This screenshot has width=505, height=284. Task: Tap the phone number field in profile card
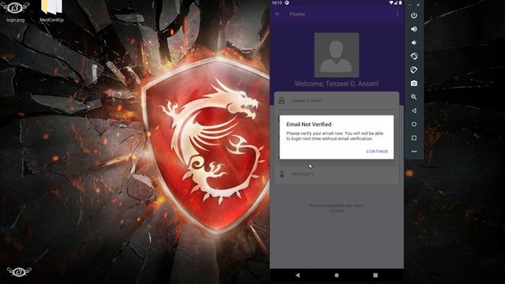(x=337, y=174)
